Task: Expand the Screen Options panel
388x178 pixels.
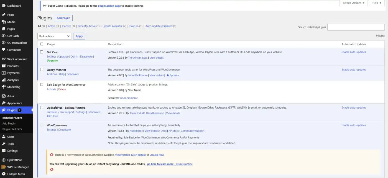Action: [354, 3]
